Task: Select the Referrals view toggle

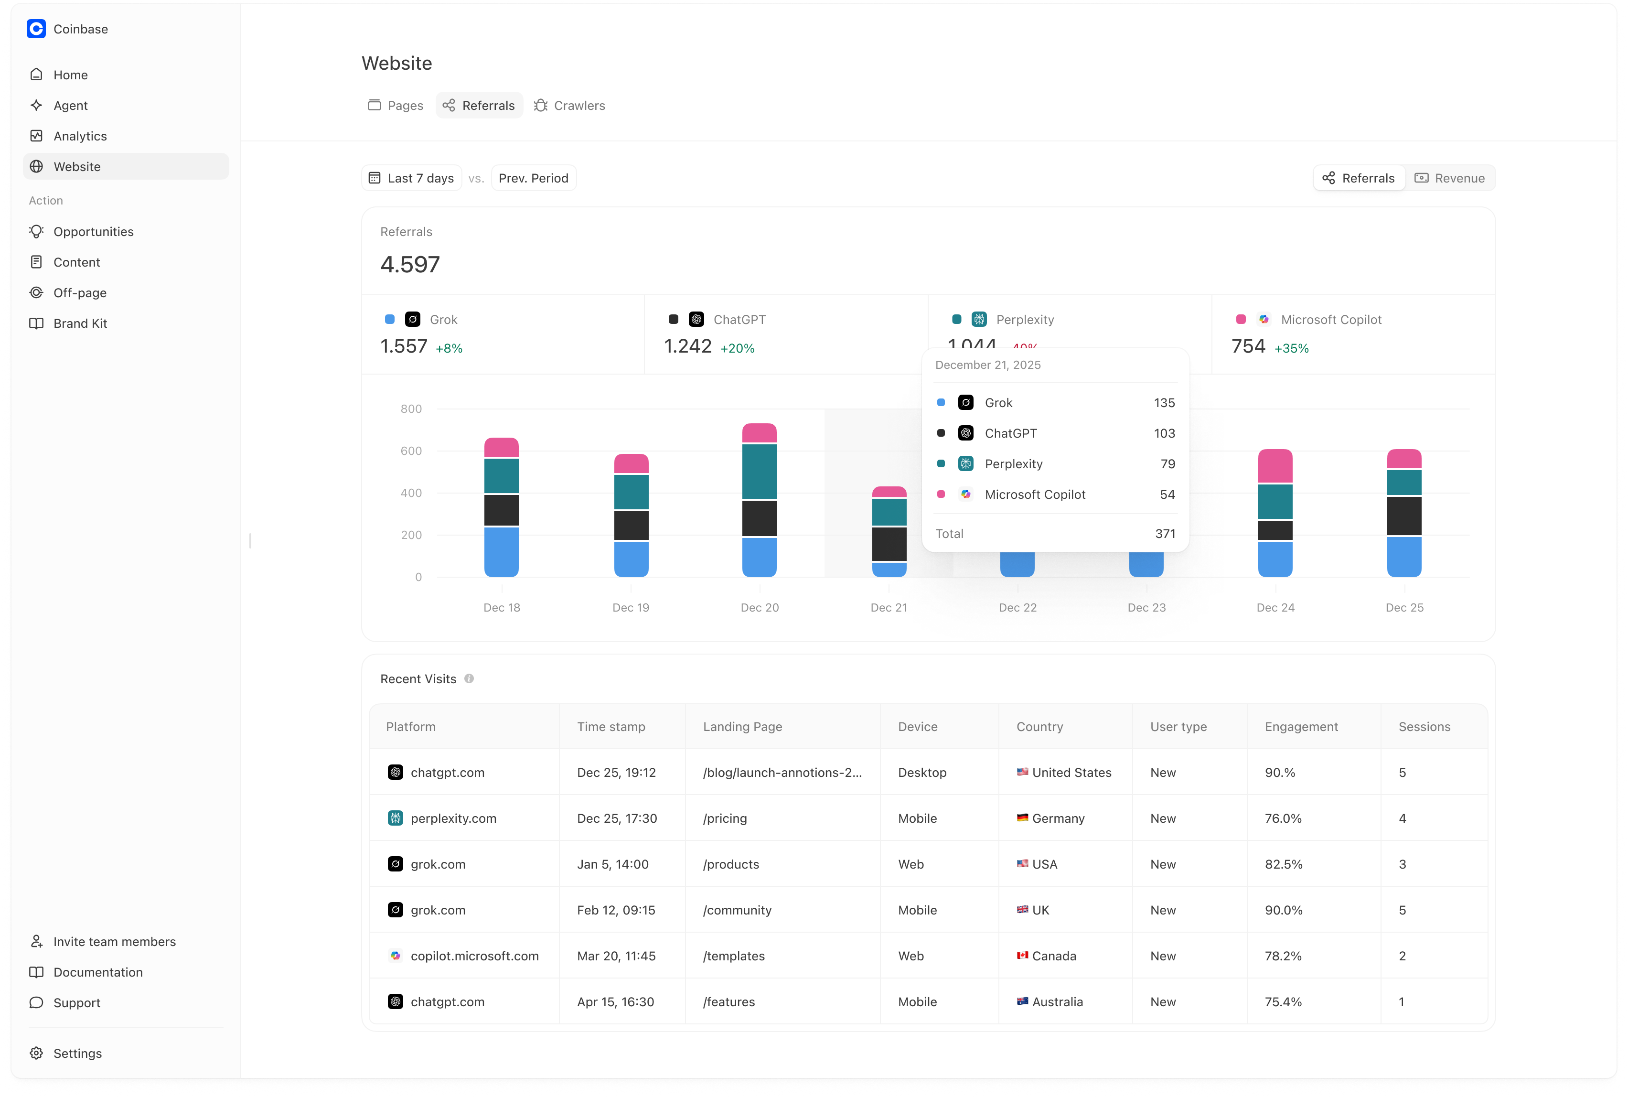Action: click(1359, 178)
